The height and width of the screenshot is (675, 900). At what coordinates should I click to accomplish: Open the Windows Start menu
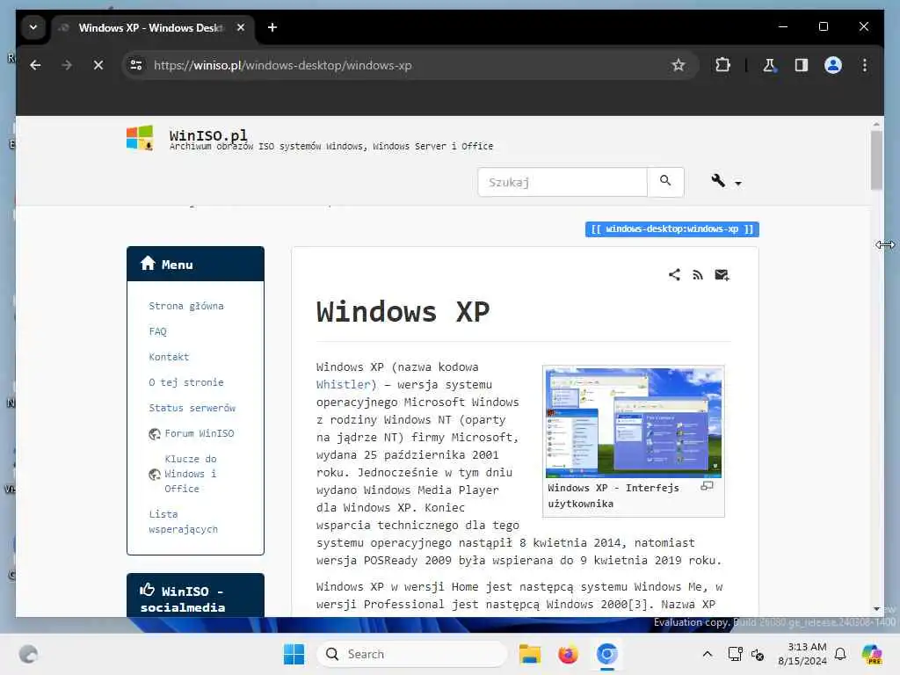tap(294, 654)
